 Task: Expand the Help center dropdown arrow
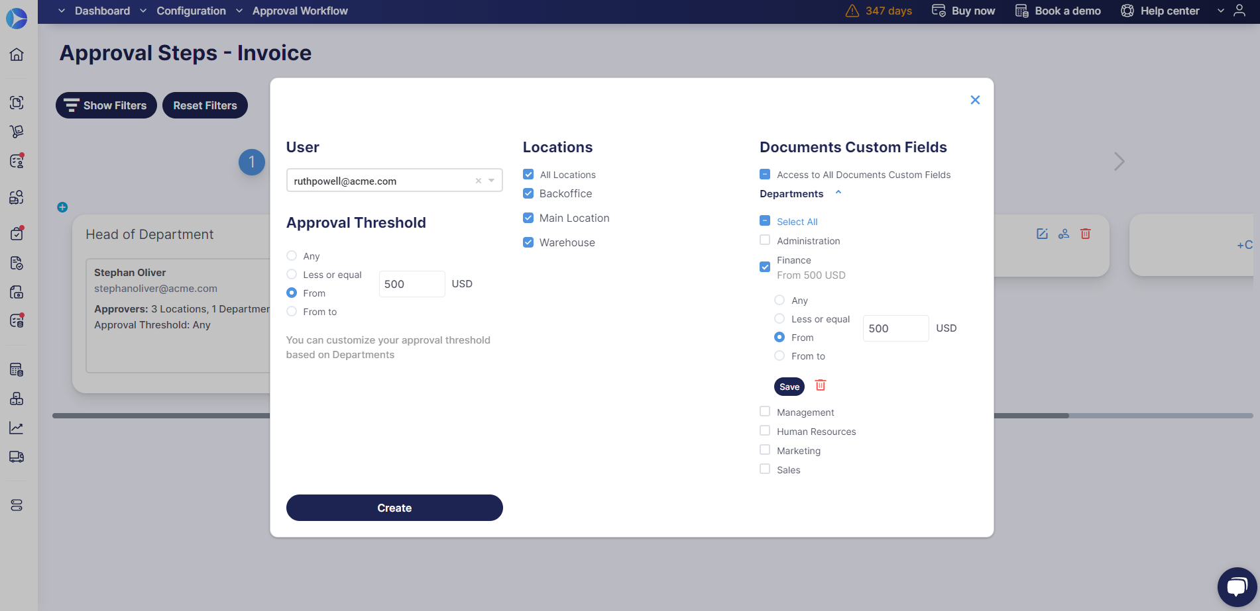1220,11
